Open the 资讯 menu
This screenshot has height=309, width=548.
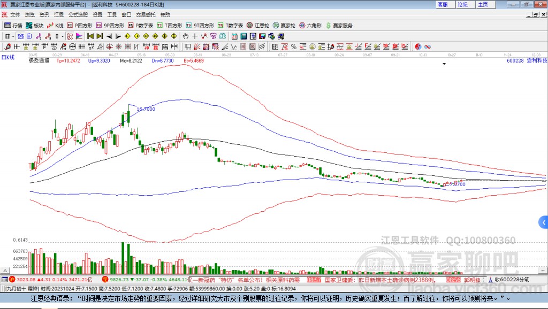[x=44, y=14]
